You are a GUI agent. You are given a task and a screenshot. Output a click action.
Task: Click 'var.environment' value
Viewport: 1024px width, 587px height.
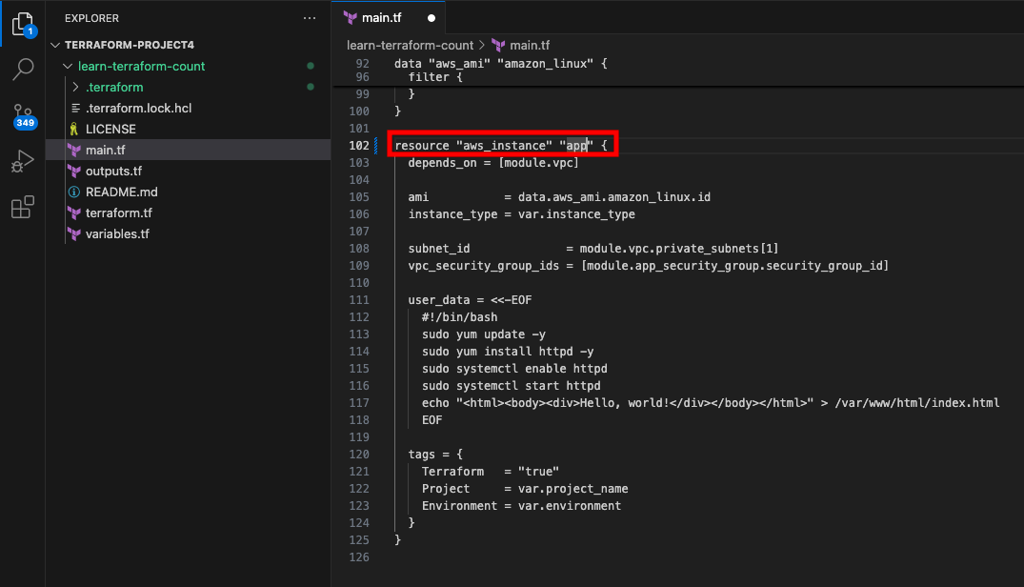pos(569,506)
